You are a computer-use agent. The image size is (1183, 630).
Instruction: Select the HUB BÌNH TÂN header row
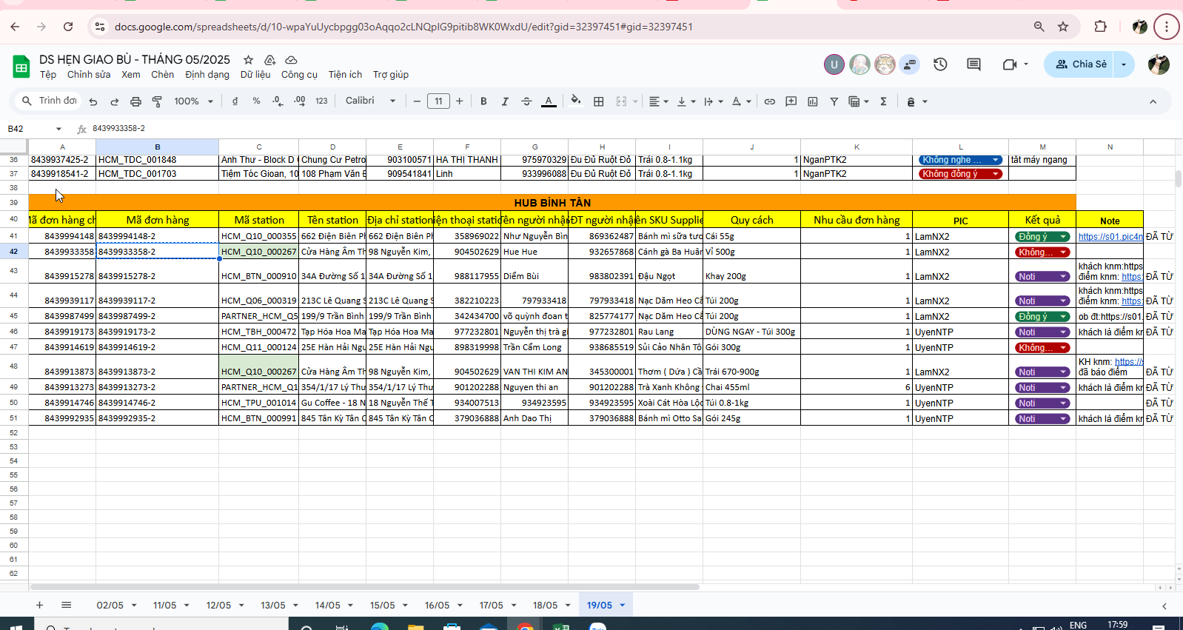(x=552, y=202)
